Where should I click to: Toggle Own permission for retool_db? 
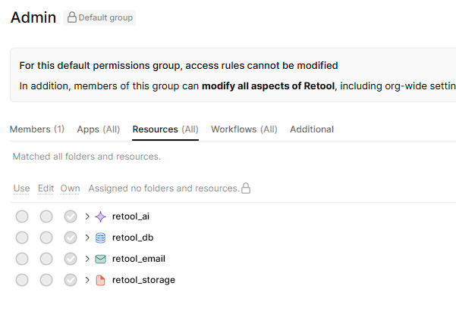[71, 238]
